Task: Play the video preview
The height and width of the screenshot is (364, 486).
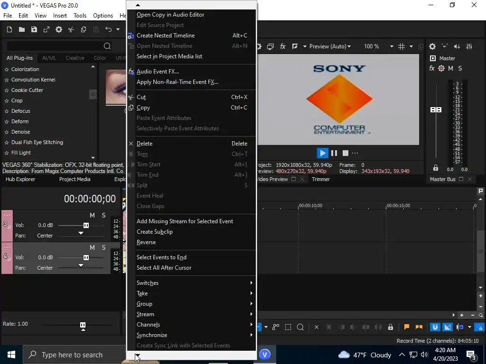Action: (x=322, y=153)
